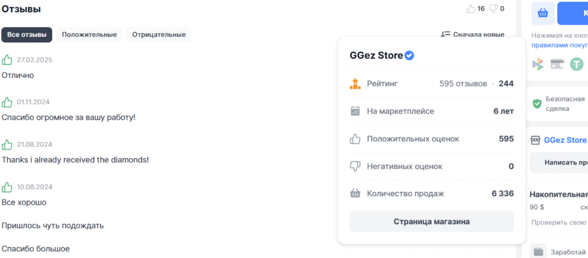Open the Сначала новые sort dropdown
This screenshot has height=258, width=588.
point(473,34)
